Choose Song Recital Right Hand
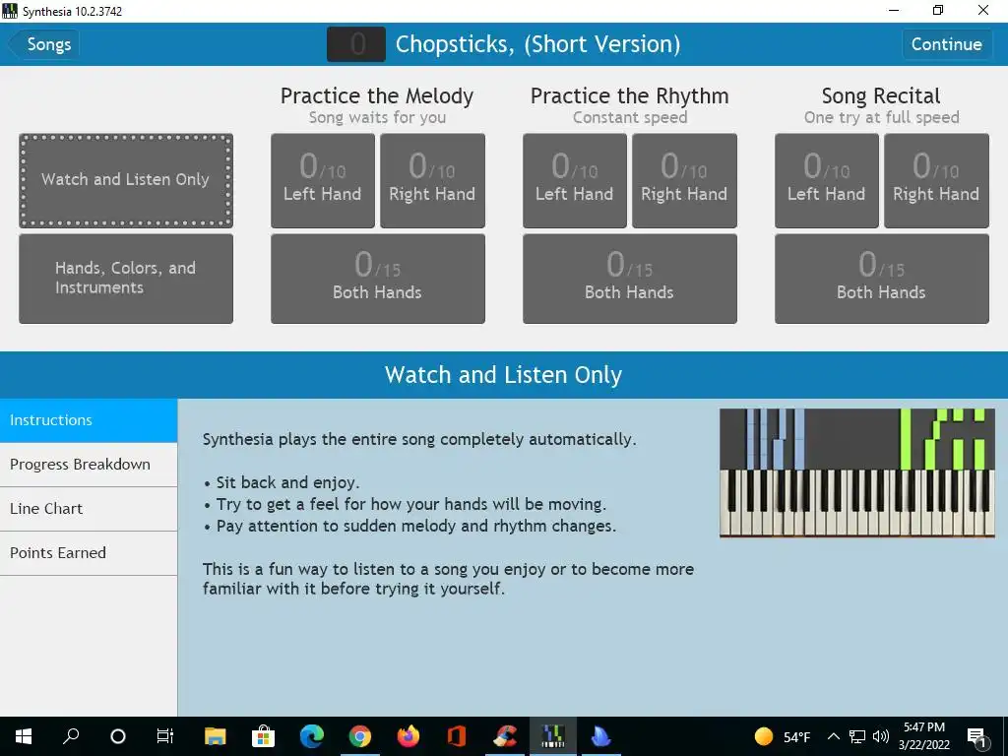Viewport: 1008px width, 756px height. [x=937, y=180]
